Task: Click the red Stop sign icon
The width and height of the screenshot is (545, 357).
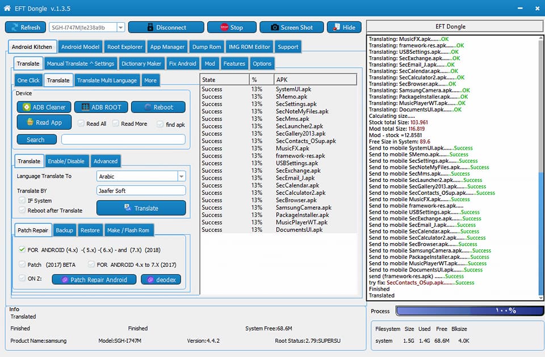Action: pyautogui.click(x=224, y=27)
